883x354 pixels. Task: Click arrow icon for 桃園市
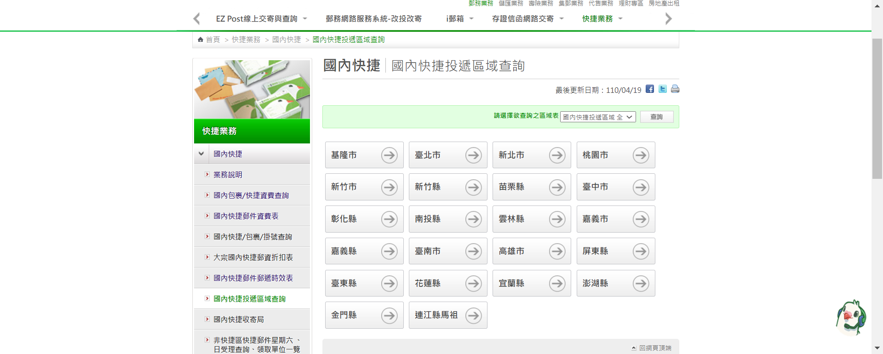(x=641, y=155)
